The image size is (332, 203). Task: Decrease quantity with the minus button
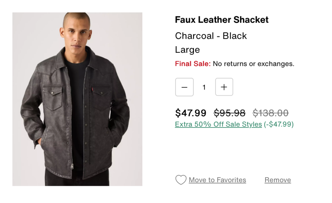[x=184, y=87]
